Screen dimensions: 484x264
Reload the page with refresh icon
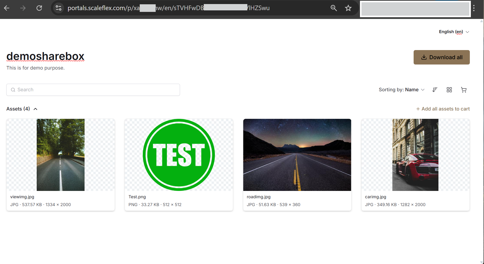click(39, 8)
